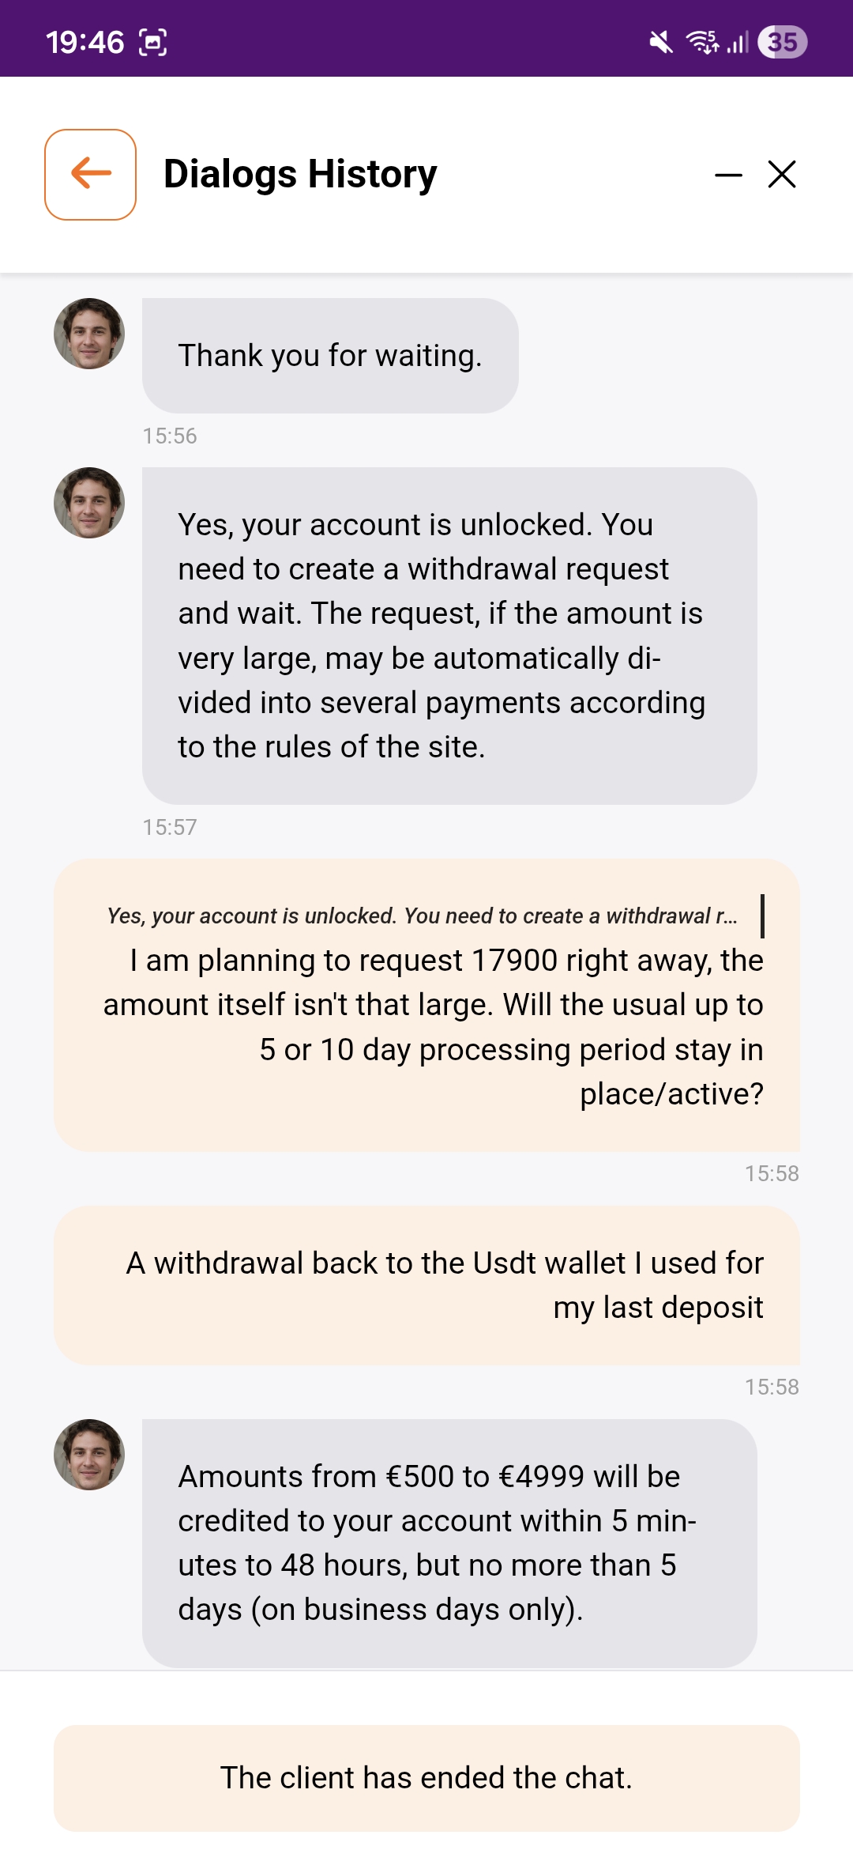Tap the Wi-Fi status icon
This screenshot has width=853, height=1850.
701,42
